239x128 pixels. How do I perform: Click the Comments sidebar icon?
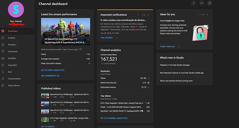pyautogui.click(x=3, y=51)
